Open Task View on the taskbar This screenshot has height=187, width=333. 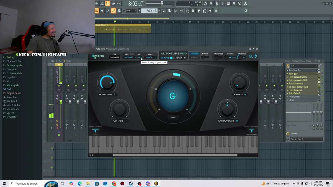pyautogui.click(x=62, y=184)
